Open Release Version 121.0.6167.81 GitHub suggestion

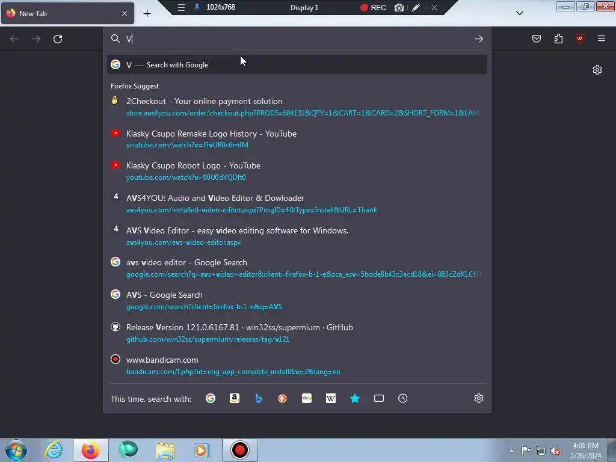pos(297,333)
